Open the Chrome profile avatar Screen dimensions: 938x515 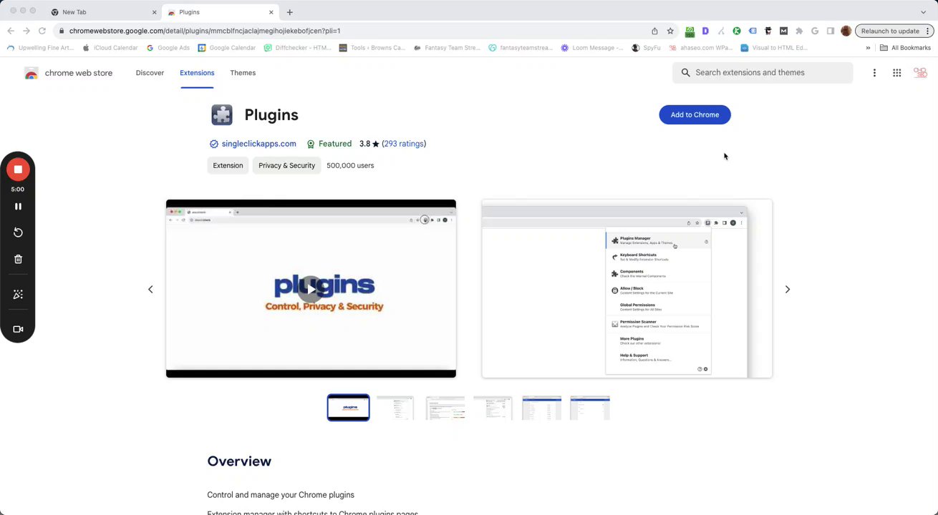[x=846, y=31]
